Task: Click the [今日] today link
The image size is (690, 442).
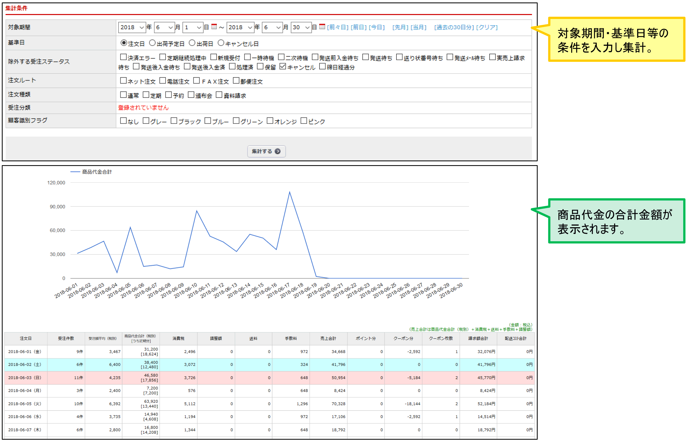Action: click(377, 27)
